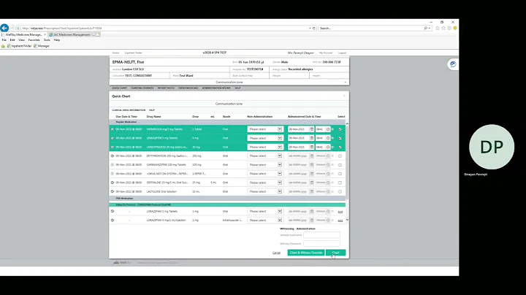Screen dimensions: 526x295
Task: Click status icon left of ERYTHROMYCIN row
Action: click(113, 156)
